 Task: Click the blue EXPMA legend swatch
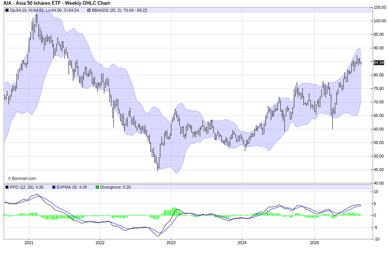[54, 187]
